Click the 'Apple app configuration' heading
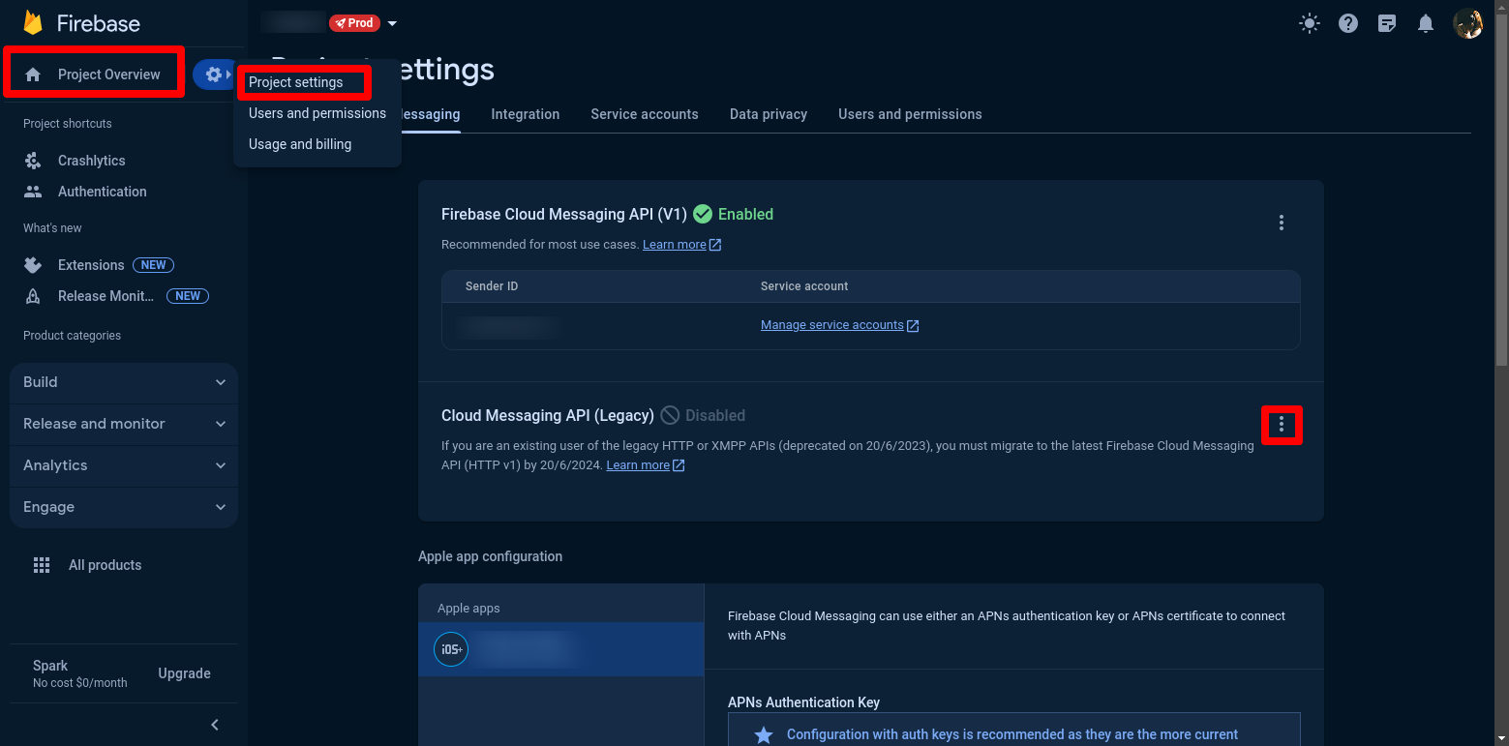Image resolution: width=1509 pixels, height=746 pixels. coord(490,556)
